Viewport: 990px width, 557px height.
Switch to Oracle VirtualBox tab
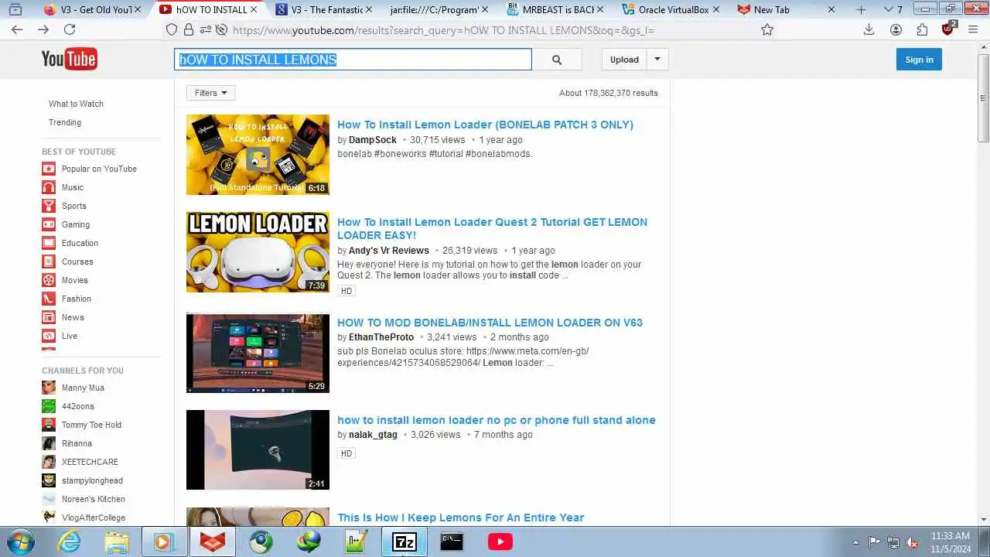pyautogui.click(x=670, y=9)
